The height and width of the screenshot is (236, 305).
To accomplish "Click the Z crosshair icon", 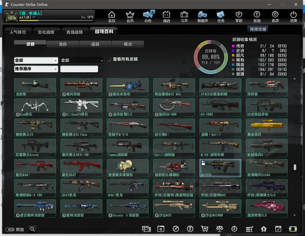I will 234,229.
